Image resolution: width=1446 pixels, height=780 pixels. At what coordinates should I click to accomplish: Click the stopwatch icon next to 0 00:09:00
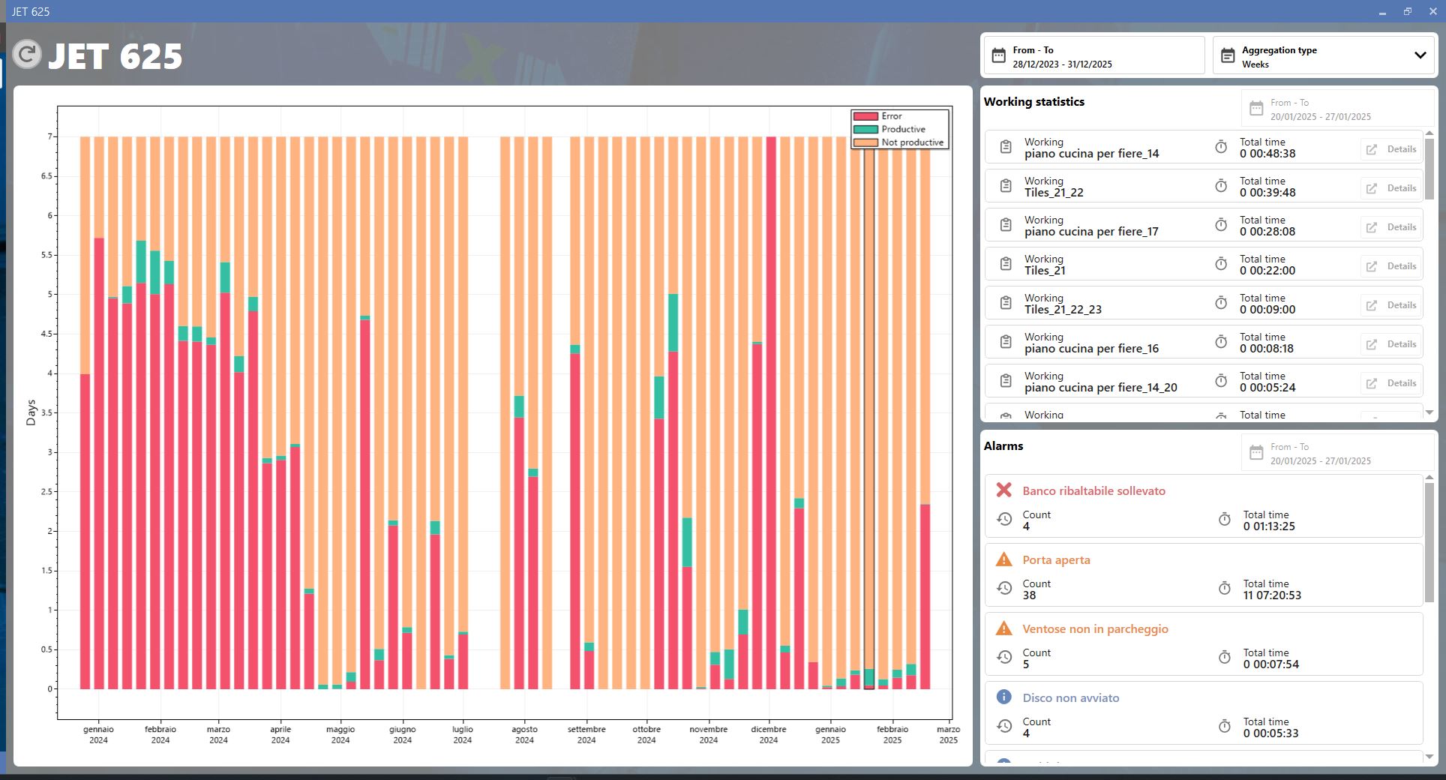1221,303
